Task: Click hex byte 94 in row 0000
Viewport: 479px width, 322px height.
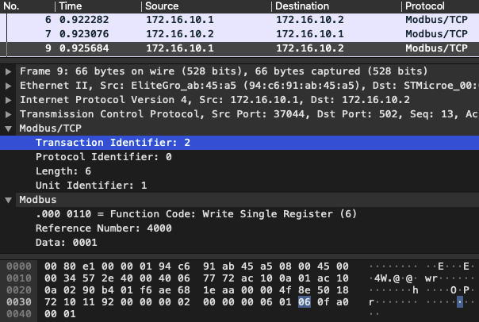Action: tap(165, 266)
